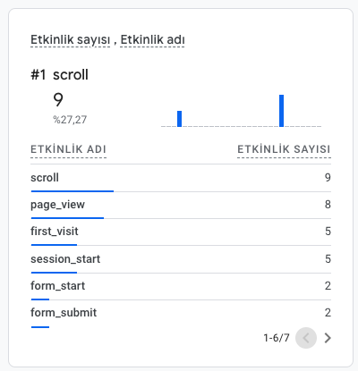Open the Etkinlik adı dimension selector
358x371 pixels.
(152, 39)
